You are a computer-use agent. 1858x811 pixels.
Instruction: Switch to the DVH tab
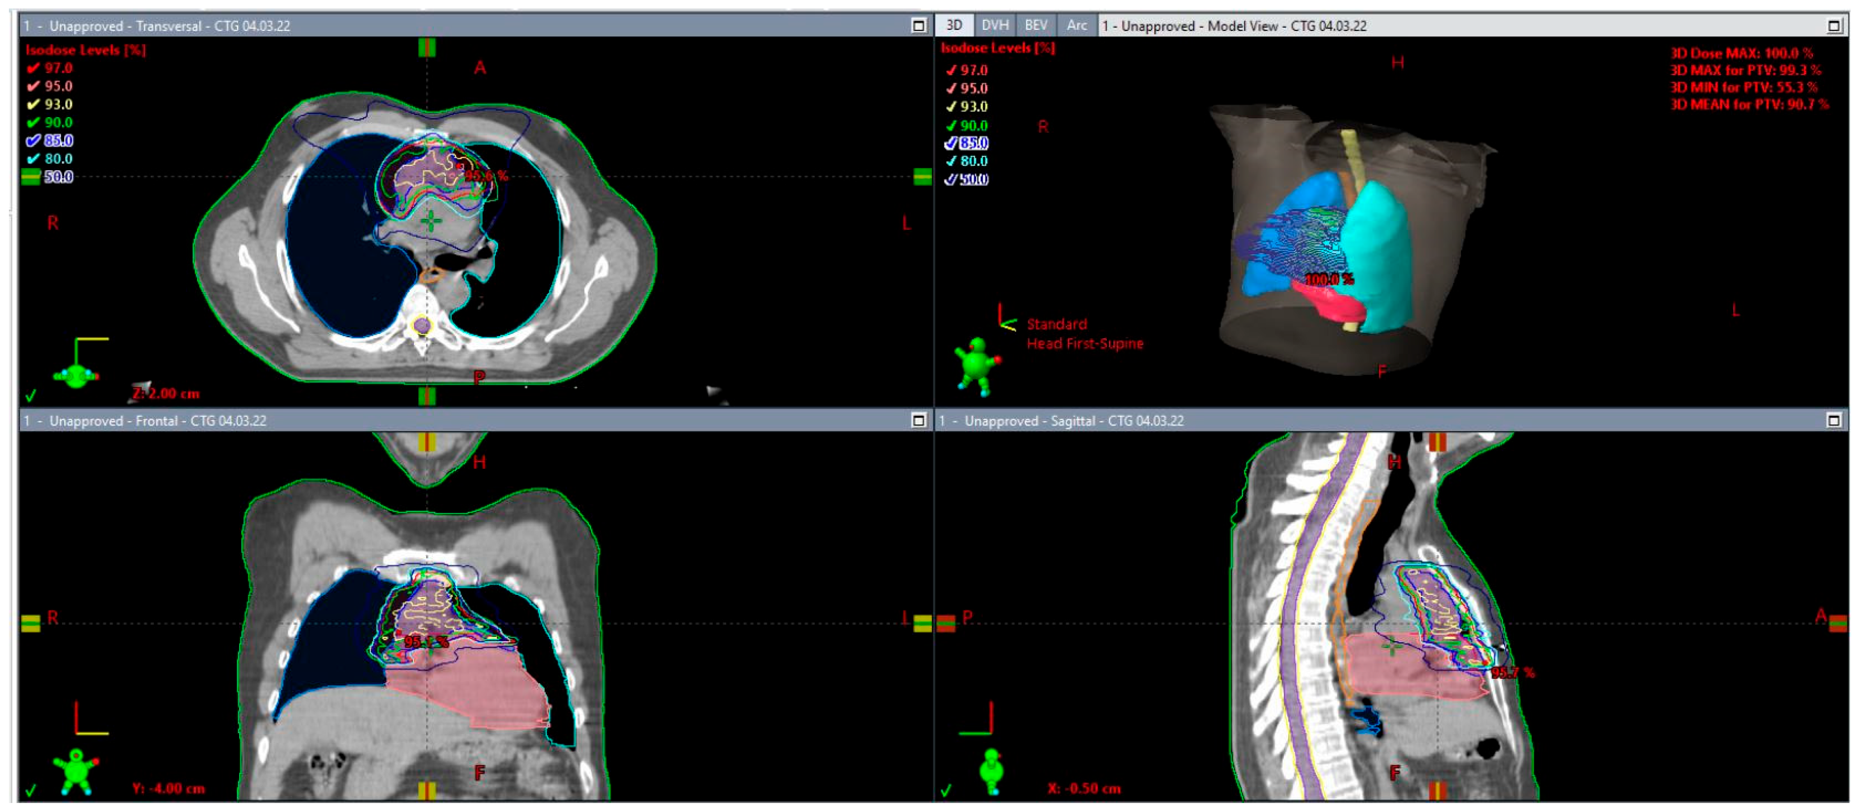(995, 25)
